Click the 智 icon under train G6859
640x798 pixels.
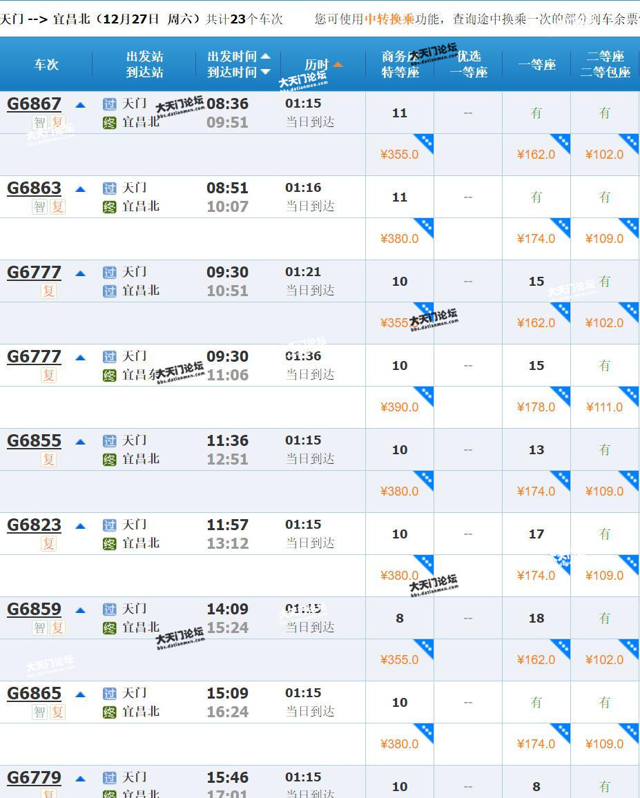(39, 628)
